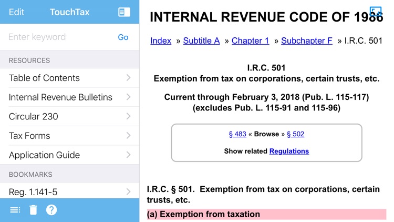Expand chevron next to Table of Contents
Image resolution: width=394 pixels, height=222 pixels.
(x=128, y=78)
